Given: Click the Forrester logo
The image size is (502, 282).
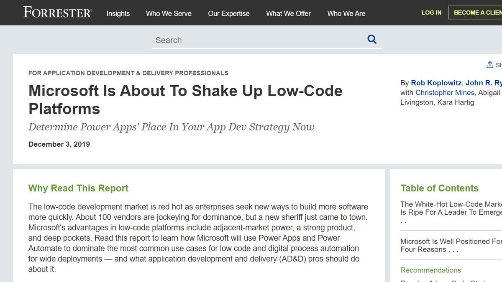Looking at the screenshot, I should tap(57, 12).
